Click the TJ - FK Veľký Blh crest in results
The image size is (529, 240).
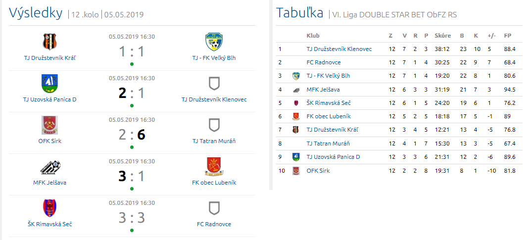pos(214,42)
